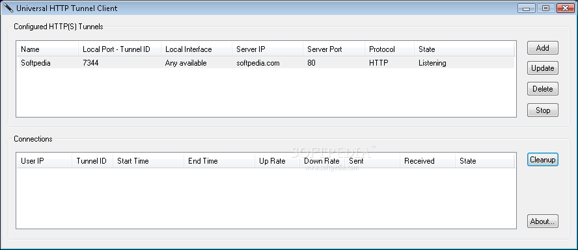This screenshot has height=250, width=578.
Task: Sort connections by End Time column
Action: pyautogui.click(x=219, y=161)
